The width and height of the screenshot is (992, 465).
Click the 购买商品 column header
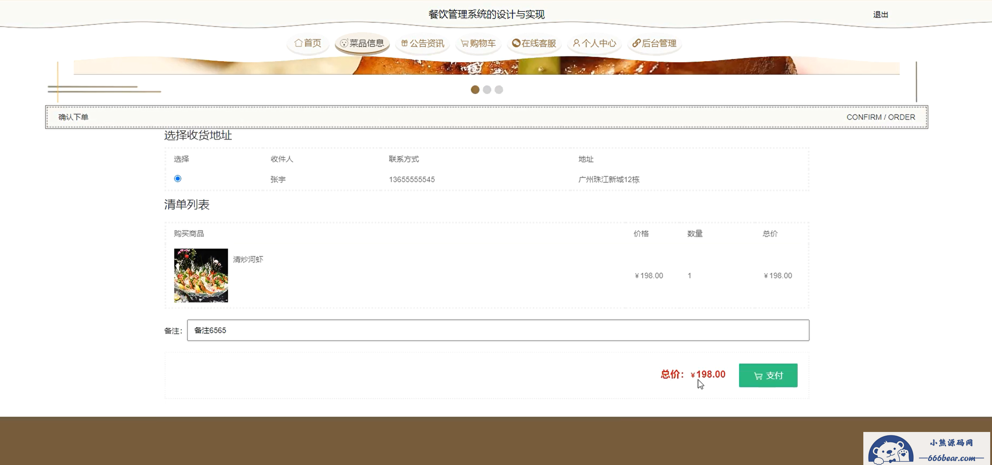coord(189,233)
